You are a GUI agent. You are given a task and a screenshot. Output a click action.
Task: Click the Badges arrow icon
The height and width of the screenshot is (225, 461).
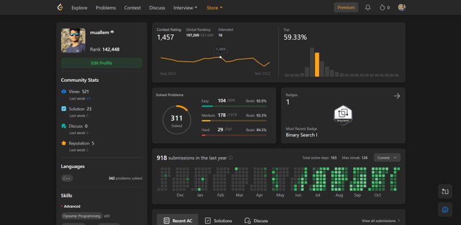[x=397, y=96]
